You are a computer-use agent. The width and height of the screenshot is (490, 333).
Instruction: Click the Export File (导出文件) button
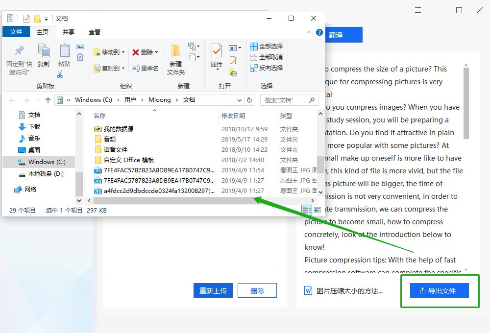(440, 290)
